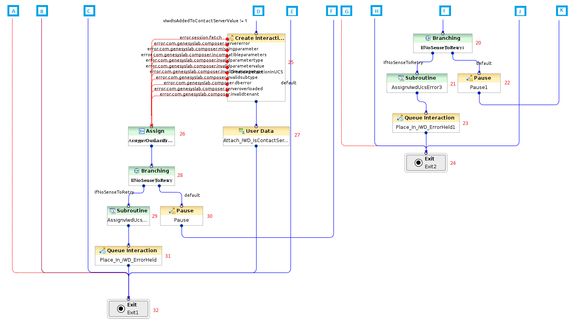Click off-page connector D
Image resolution: width=583 pixels, height=326 pixels.
(x=259, y=11)
